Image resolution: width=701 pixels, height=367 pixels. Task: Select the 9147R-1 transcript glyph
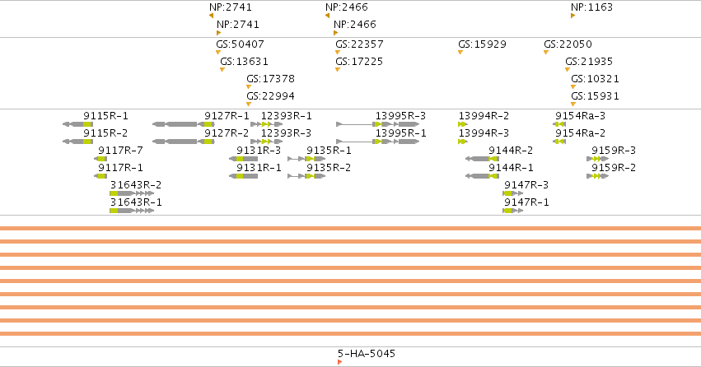[x=513, y=211]
